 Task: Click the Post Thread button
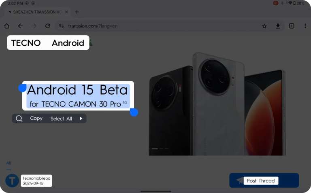click(264, 180)
